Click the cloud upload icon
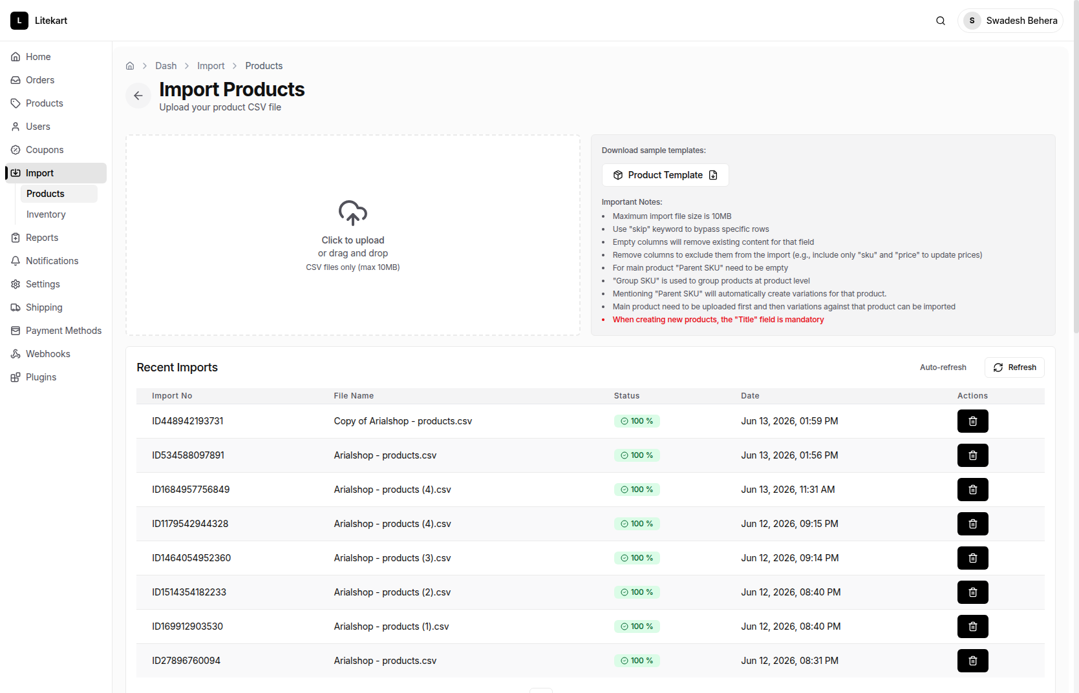1079x693 pixels. (x=353, y=212)
